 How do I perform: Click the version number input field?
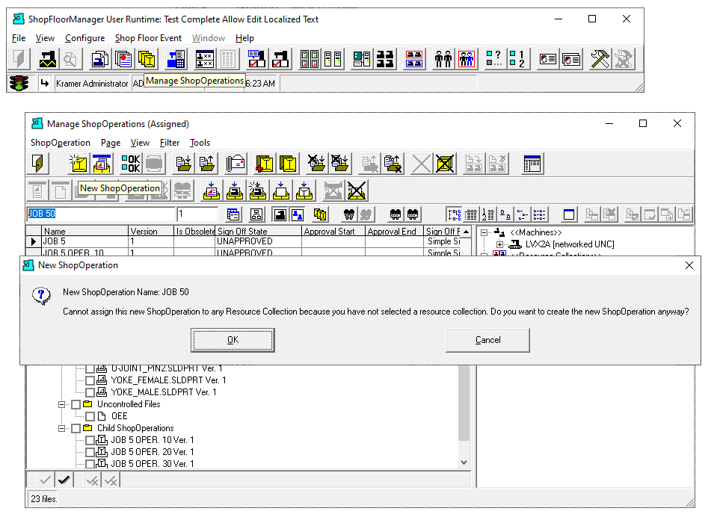coord(197,214)
